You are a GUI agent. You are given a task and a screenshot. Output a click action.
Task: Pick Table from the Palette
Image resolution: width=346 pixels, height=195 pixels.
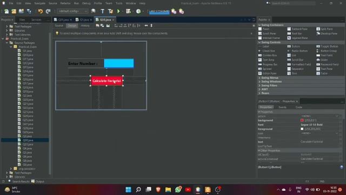[322, 74]
